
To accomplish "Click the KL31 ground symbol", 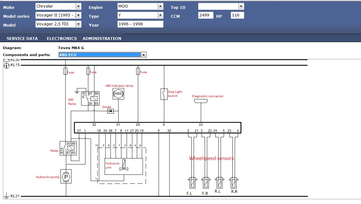I will coord(6,196).
